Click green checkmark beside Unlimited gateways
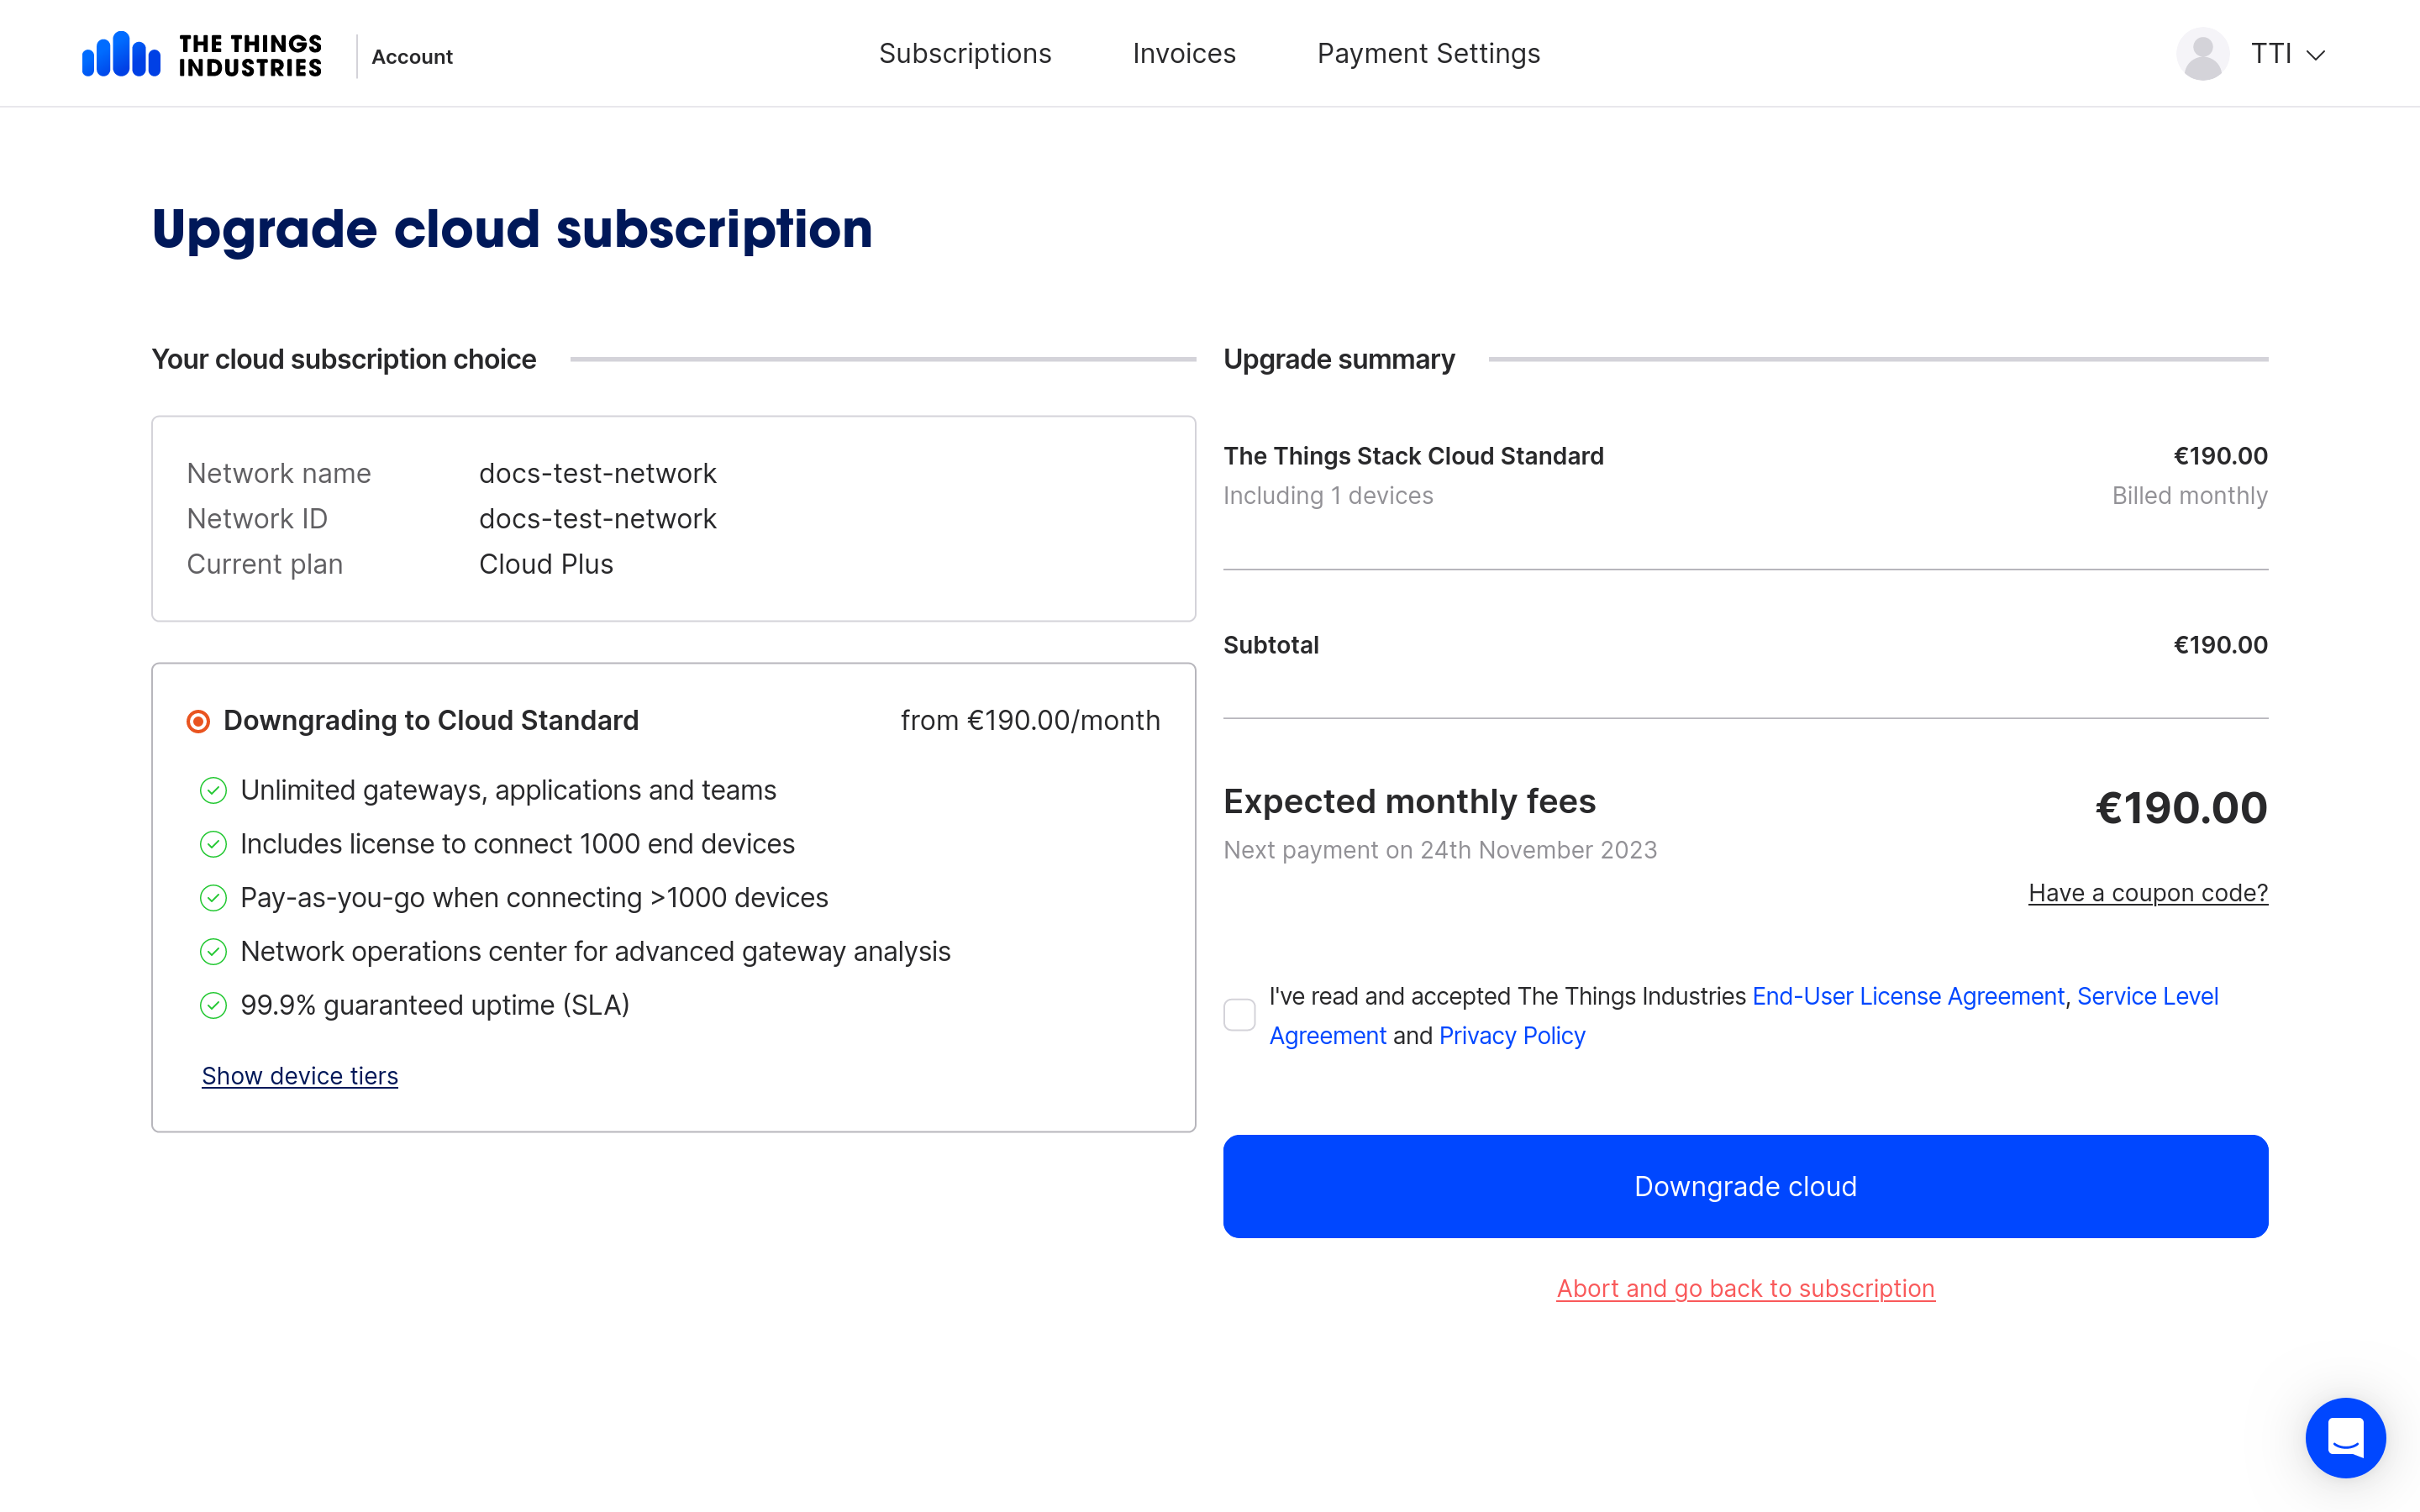The image size is (2420, 1512). click(213, 791)
